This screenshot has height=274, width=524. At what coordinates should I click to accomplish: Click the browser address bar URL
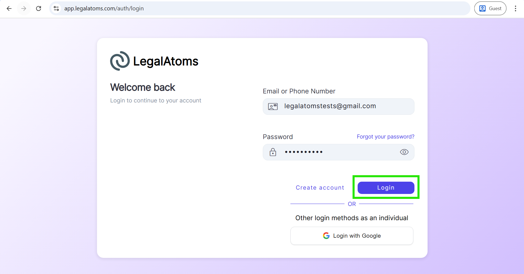(x=104, y=8)
